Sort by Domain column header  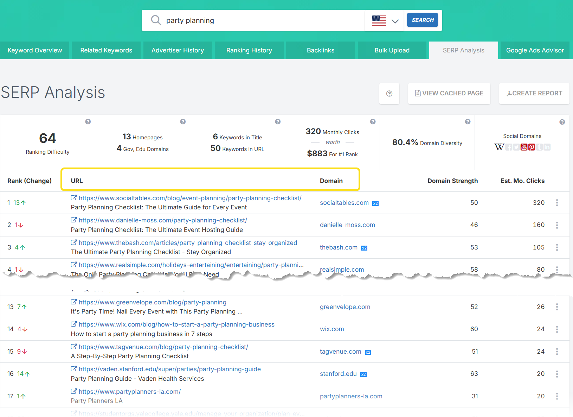(331, 181)
